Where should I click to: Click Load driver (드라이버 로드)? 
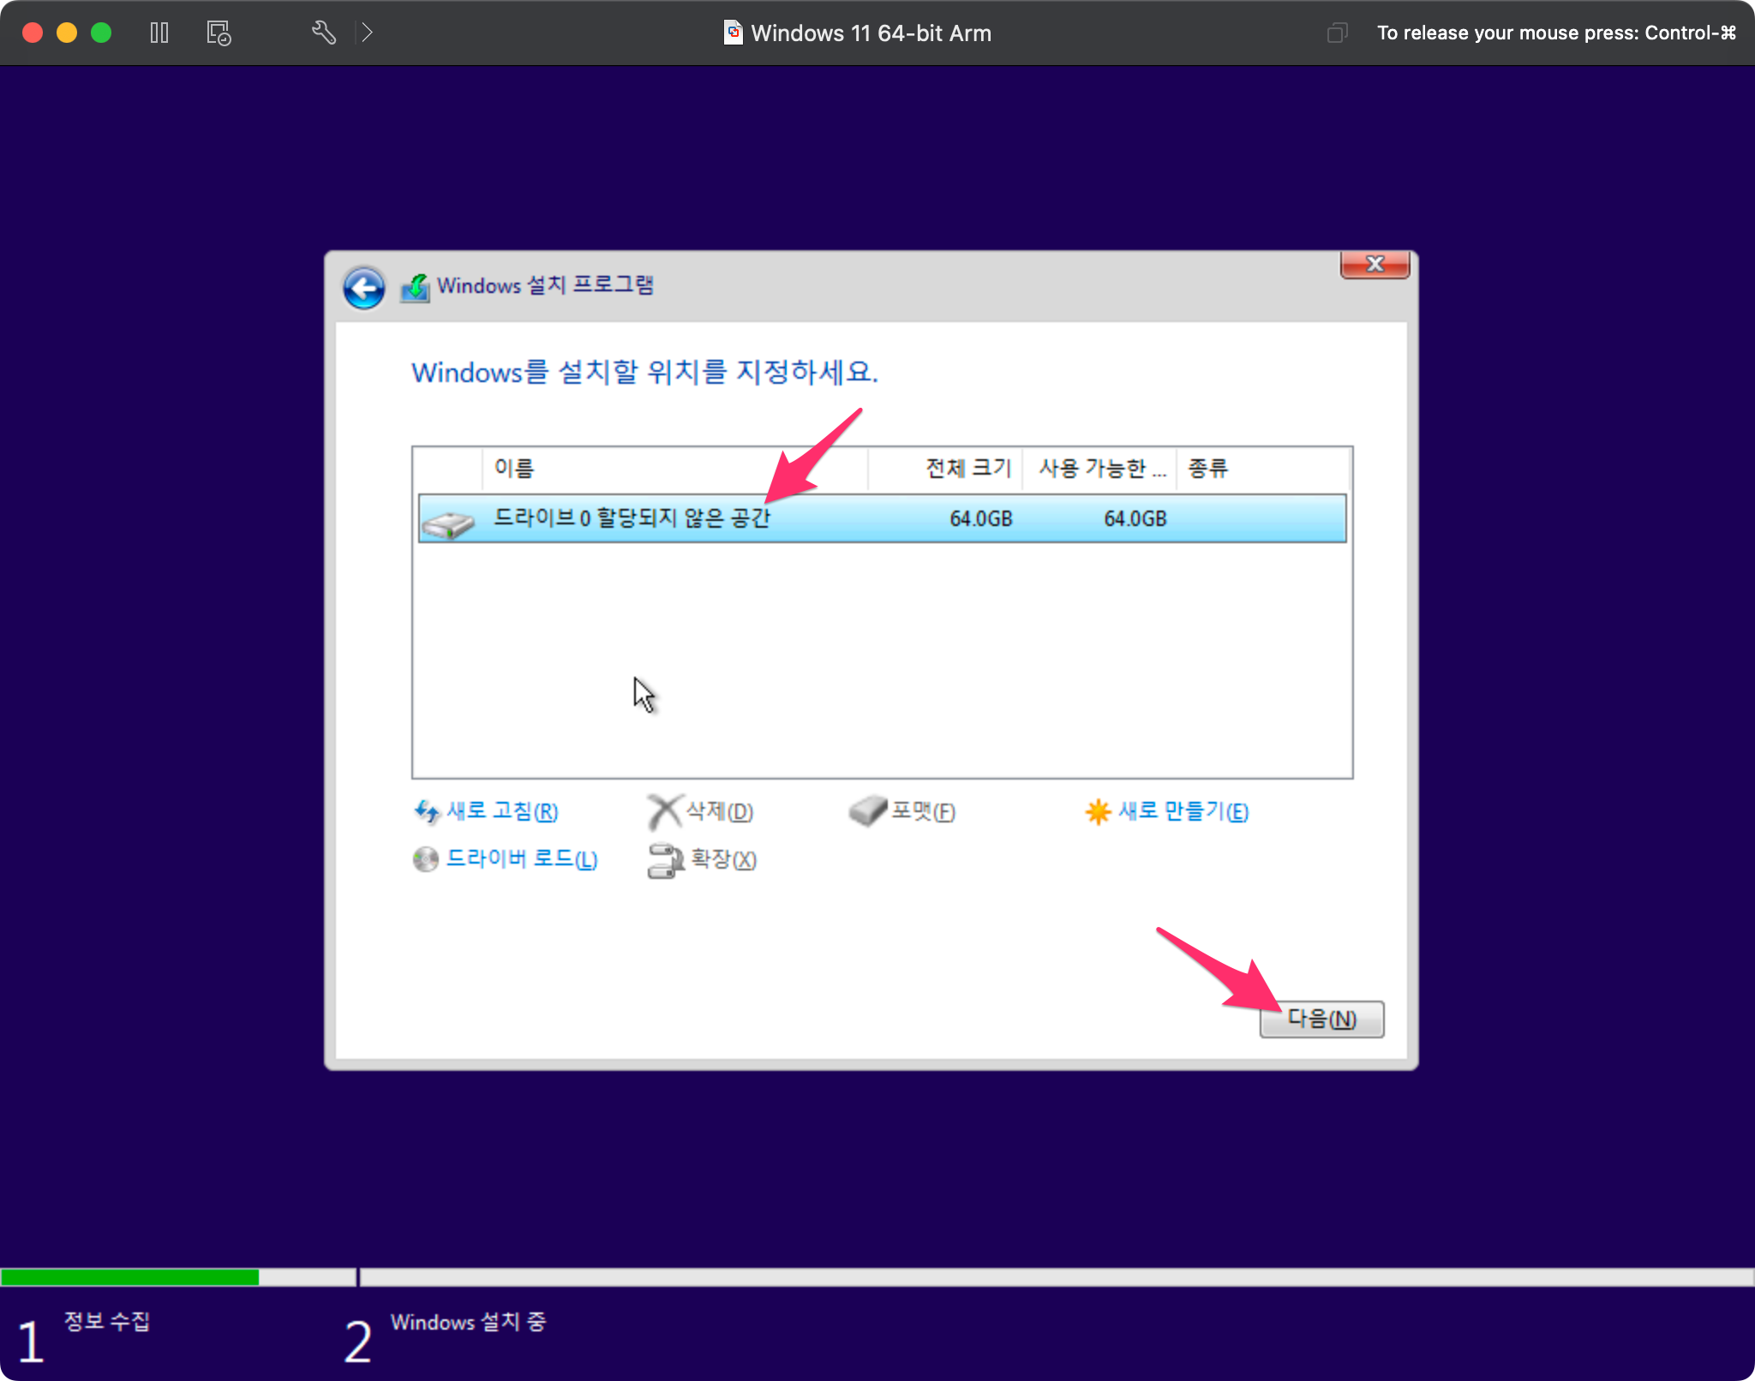tap(521, 858)
